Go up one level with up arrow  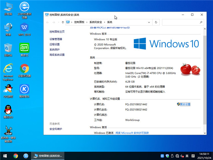pyautogui.click(x=63, y=22)
